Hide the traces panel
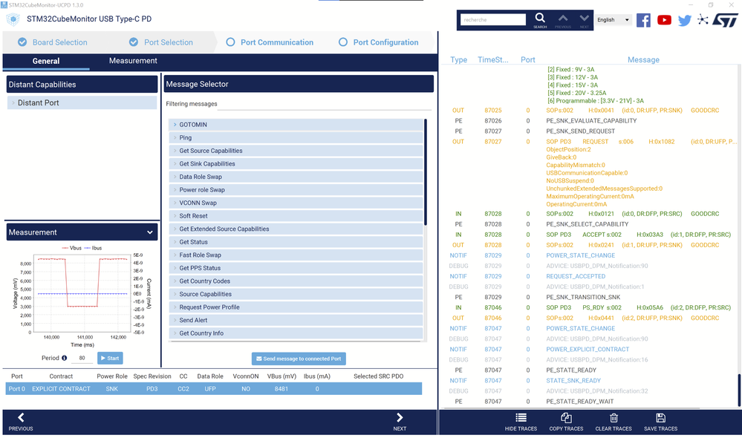This screenshot has height=438, width=742. [521, 422]
